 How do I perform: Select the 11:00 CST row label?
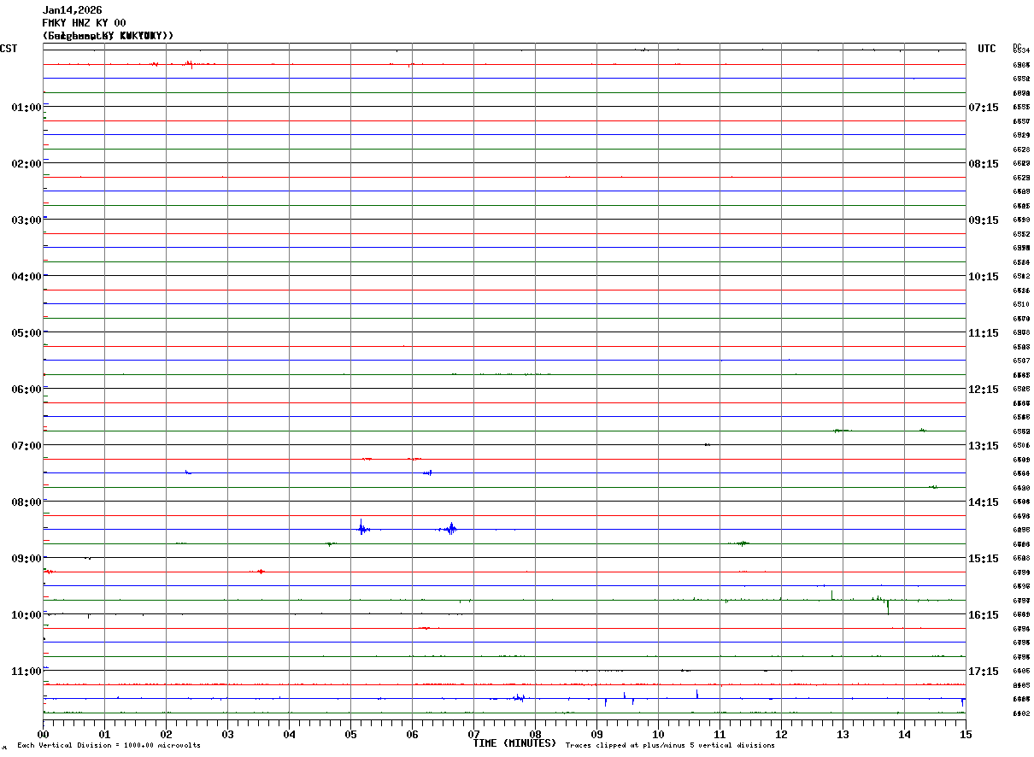pyautogui.click(x=26, y=672)
